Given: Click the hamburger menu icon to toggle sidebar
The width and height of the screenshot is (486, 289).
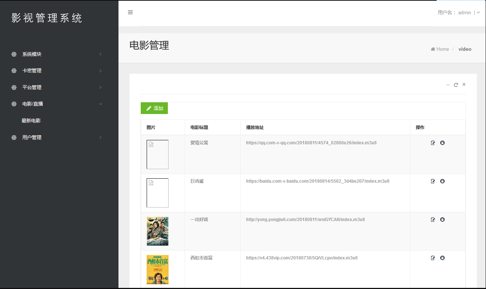Looking at the screenshot, I should (x=130, y=12).
